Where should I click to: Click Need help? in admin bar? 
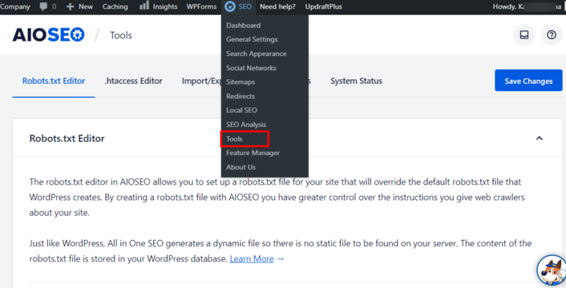pos(277,6)
